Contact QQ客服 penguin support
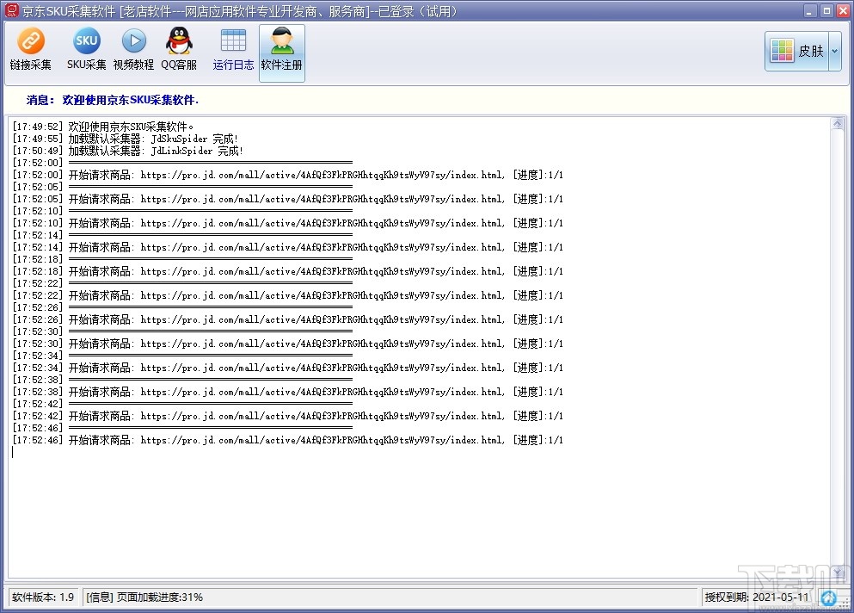 tap(179, 50)
